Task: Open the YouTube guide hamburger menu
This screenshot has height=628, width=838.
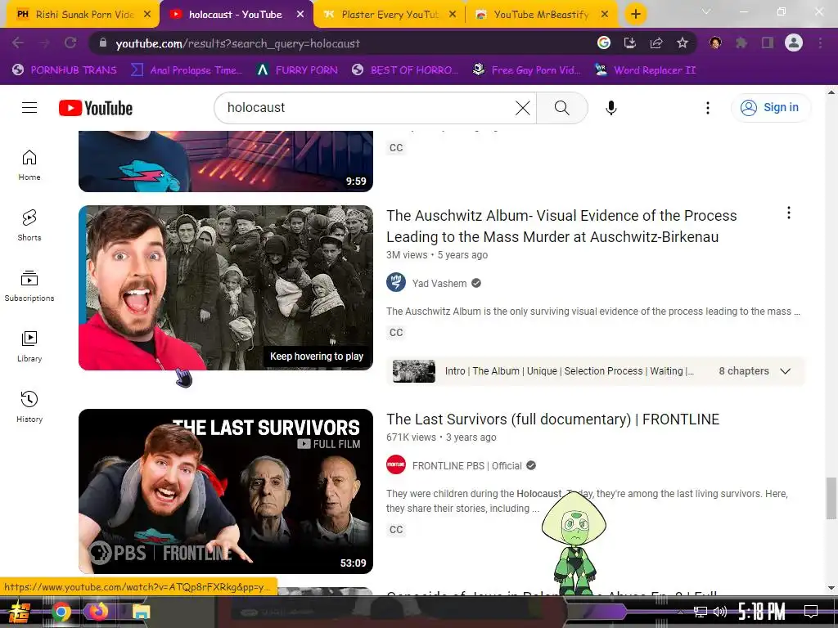Action: 29,108
